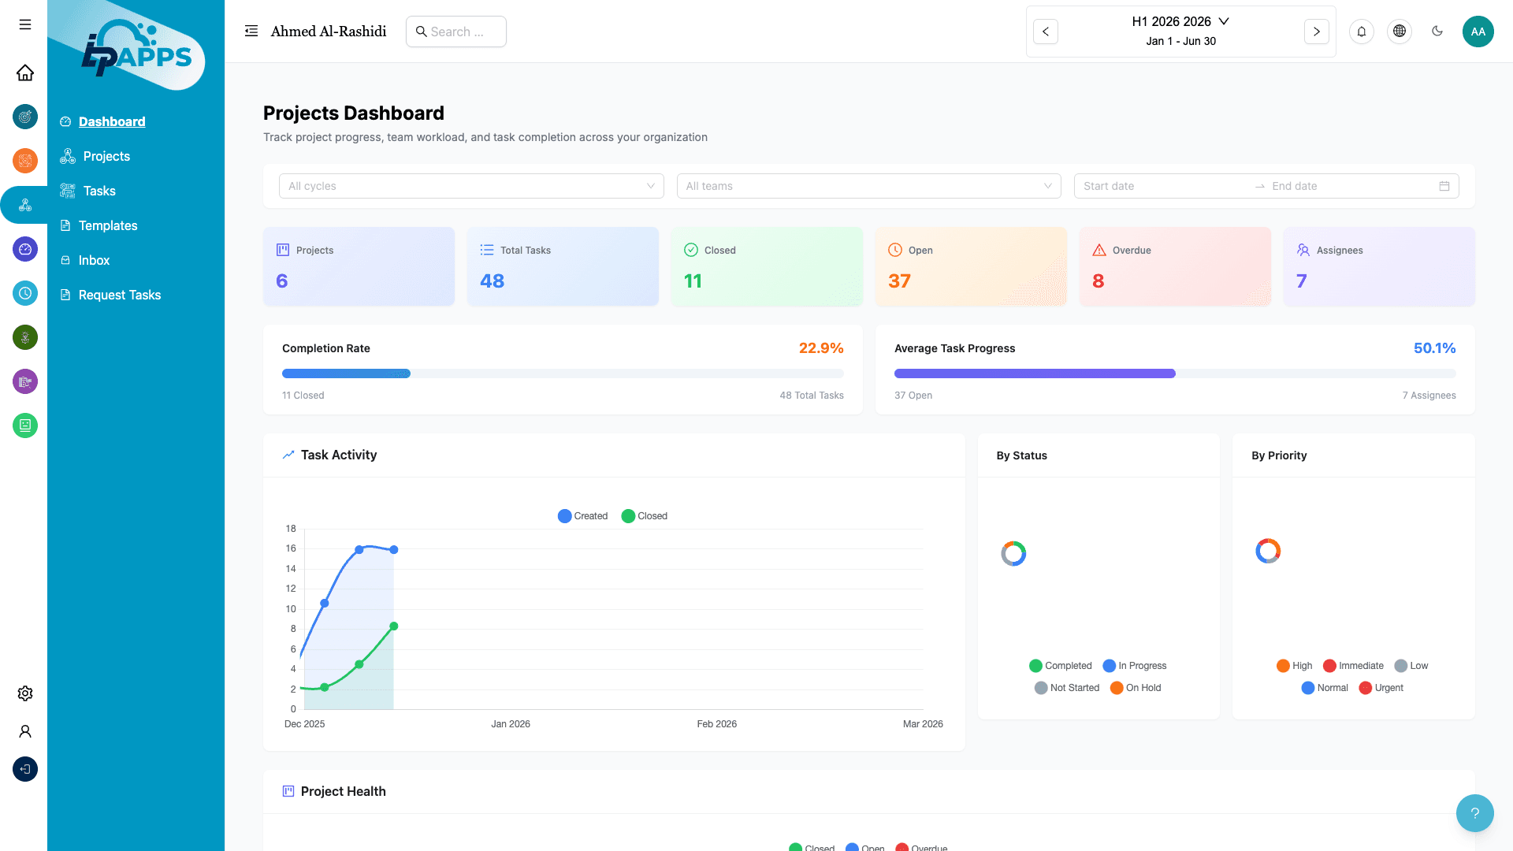Go to the Projects page

point(106,156)
